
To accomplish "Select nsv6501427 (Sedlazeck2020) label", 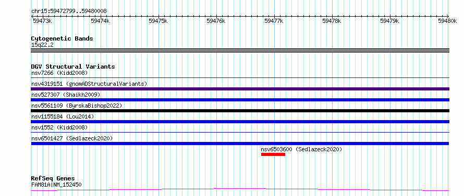I will 72,138.
